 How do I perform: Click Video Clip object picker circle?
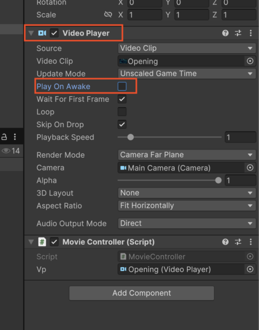[x=250, y=61]
